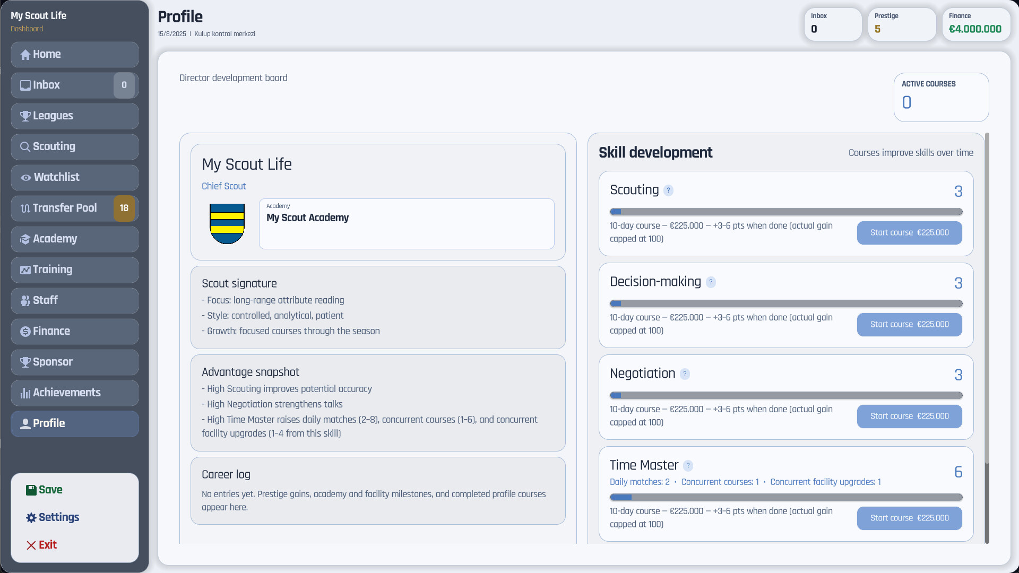Image resolution: width=1019 pixels, height=573 pixels.
Task: Click the Finance balance box in header
Action: point(975,24)
